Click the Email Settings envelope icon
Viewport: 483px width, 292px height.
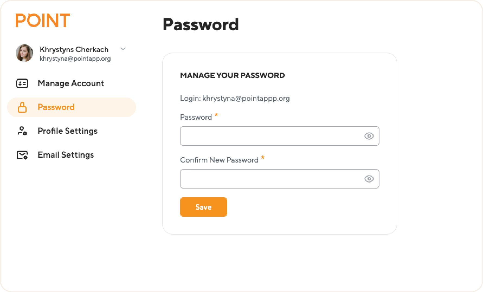(x=22, y=155)
